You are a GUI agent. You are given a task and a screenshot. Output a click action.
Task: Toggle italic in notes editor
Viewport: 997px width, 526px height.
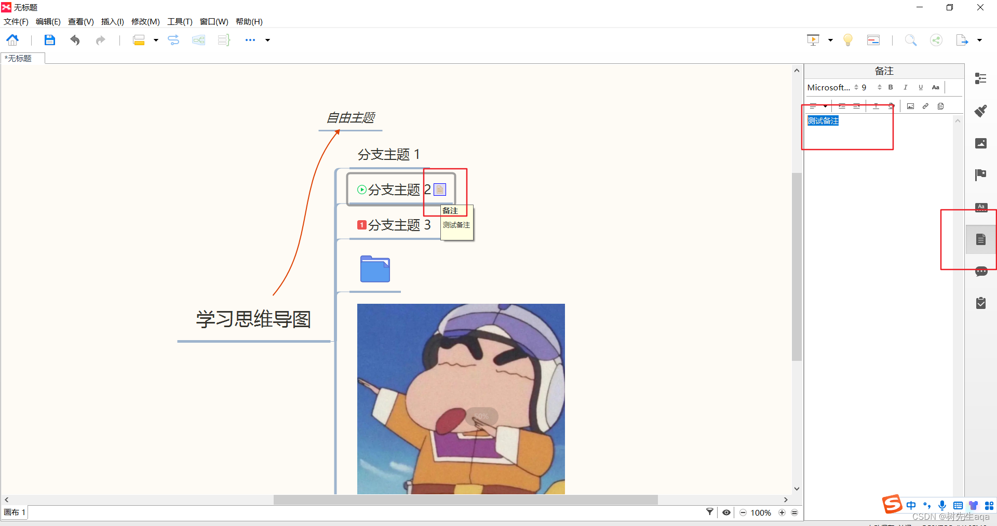pos(906,87)
